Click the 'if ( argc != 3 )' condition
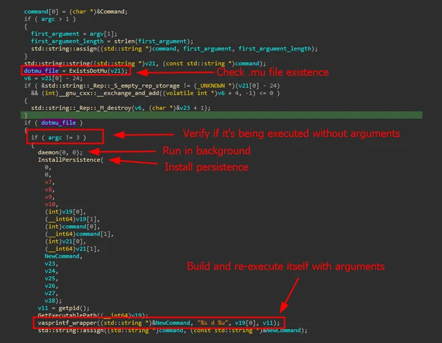Viewport: 442px width, 343px height. pos(58,137)
